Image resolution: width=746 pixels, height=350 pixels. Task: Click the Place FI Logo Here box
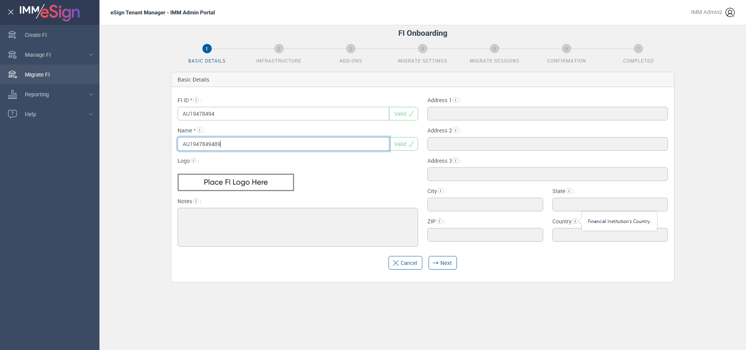click(x=236, y=182)
